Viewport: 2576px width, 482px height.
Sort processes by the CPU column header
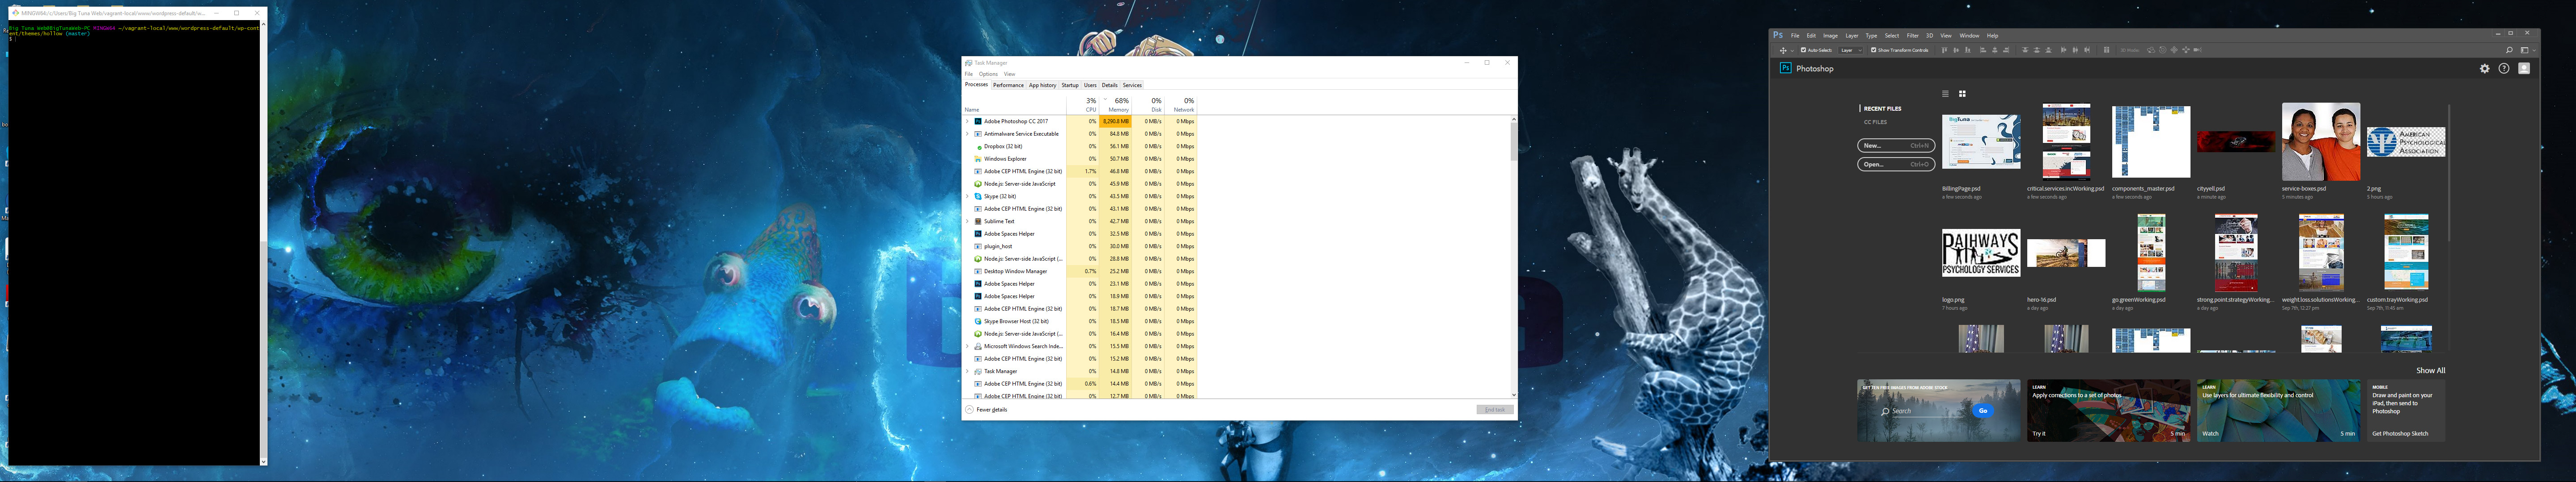coord(1083,105)
